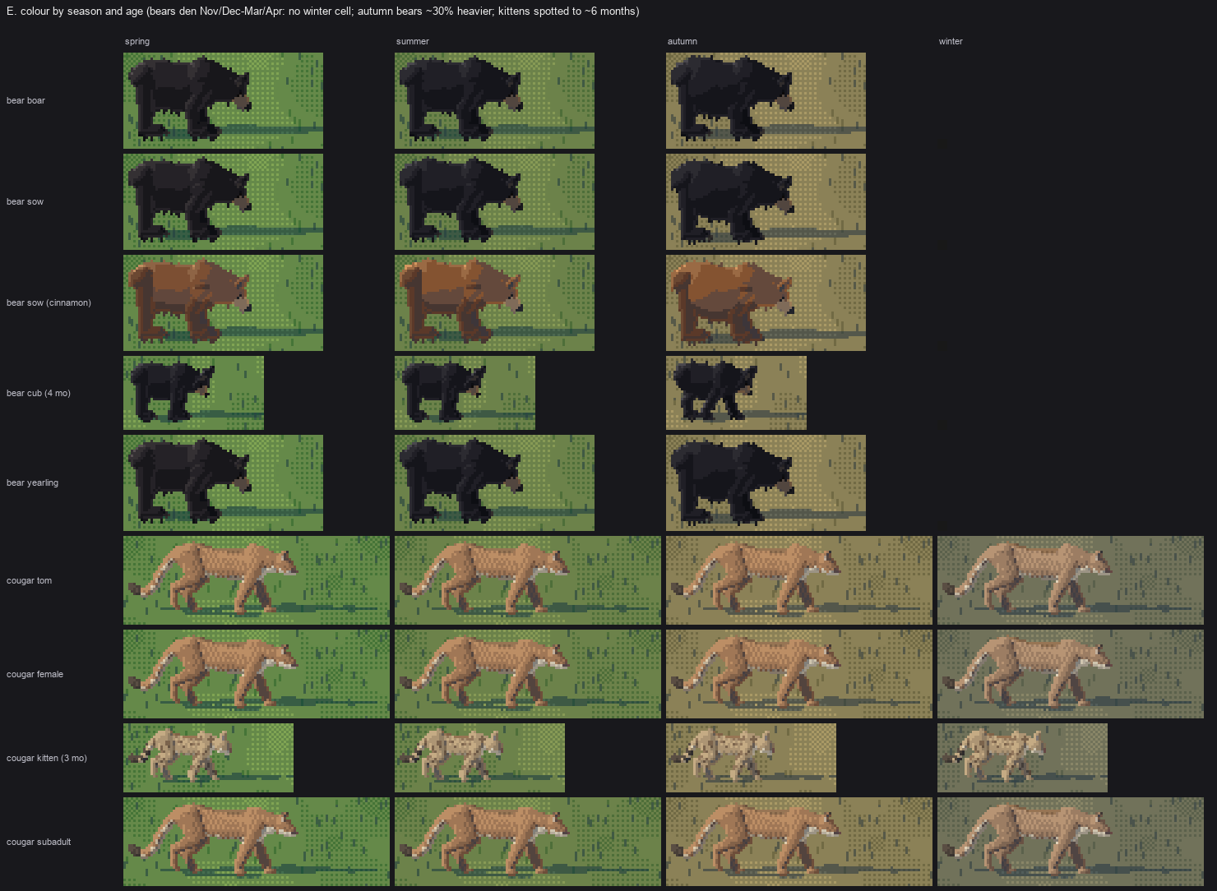Choose the cougar kitten summer sprite
Viewport: 1217px width, 891px height.
coord(479,758)
